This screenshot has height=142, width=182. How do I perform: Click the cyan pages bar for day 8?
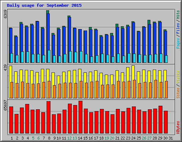click(49, 56)
